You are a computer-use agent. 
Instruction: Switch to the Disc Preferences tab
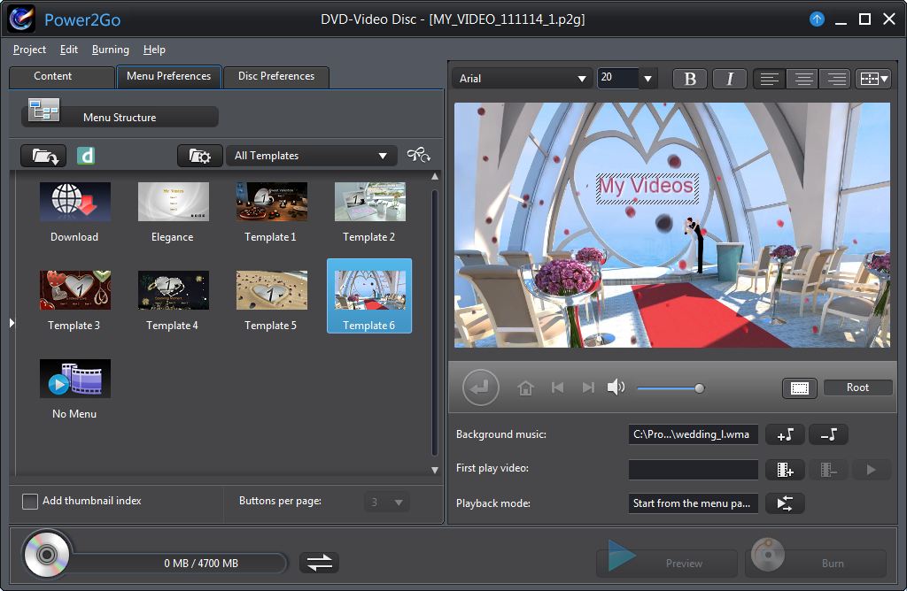pyautogui.click(x=275, y=77)
